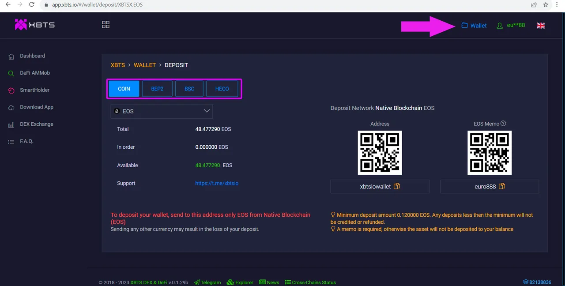The height and width of the screenshot is (286, 565).
Task: Open F.A.Q. in the sidebar
Action: [x=26, y=141]
